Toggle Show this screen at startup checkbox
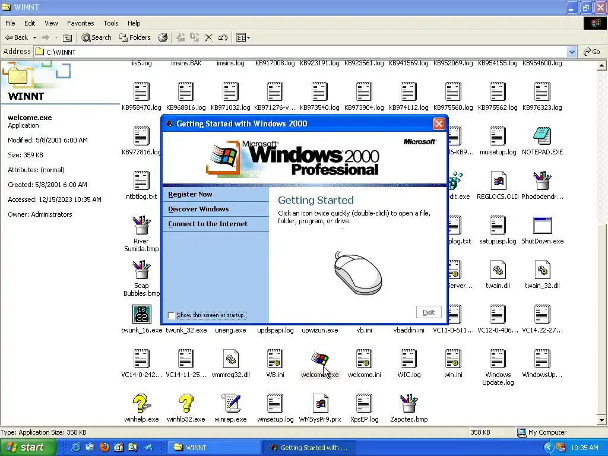The image size is (608, 456). (172, 315)
